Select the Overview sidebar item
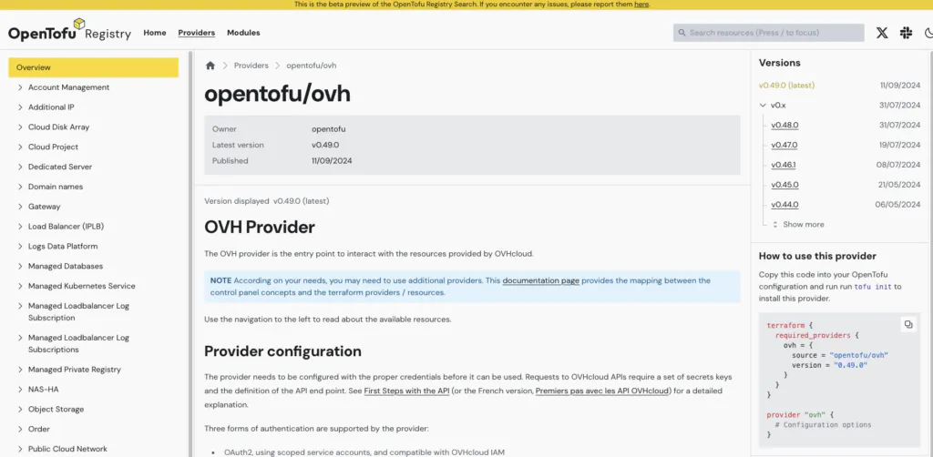This screenshot has height=457, width=933. 94,67
